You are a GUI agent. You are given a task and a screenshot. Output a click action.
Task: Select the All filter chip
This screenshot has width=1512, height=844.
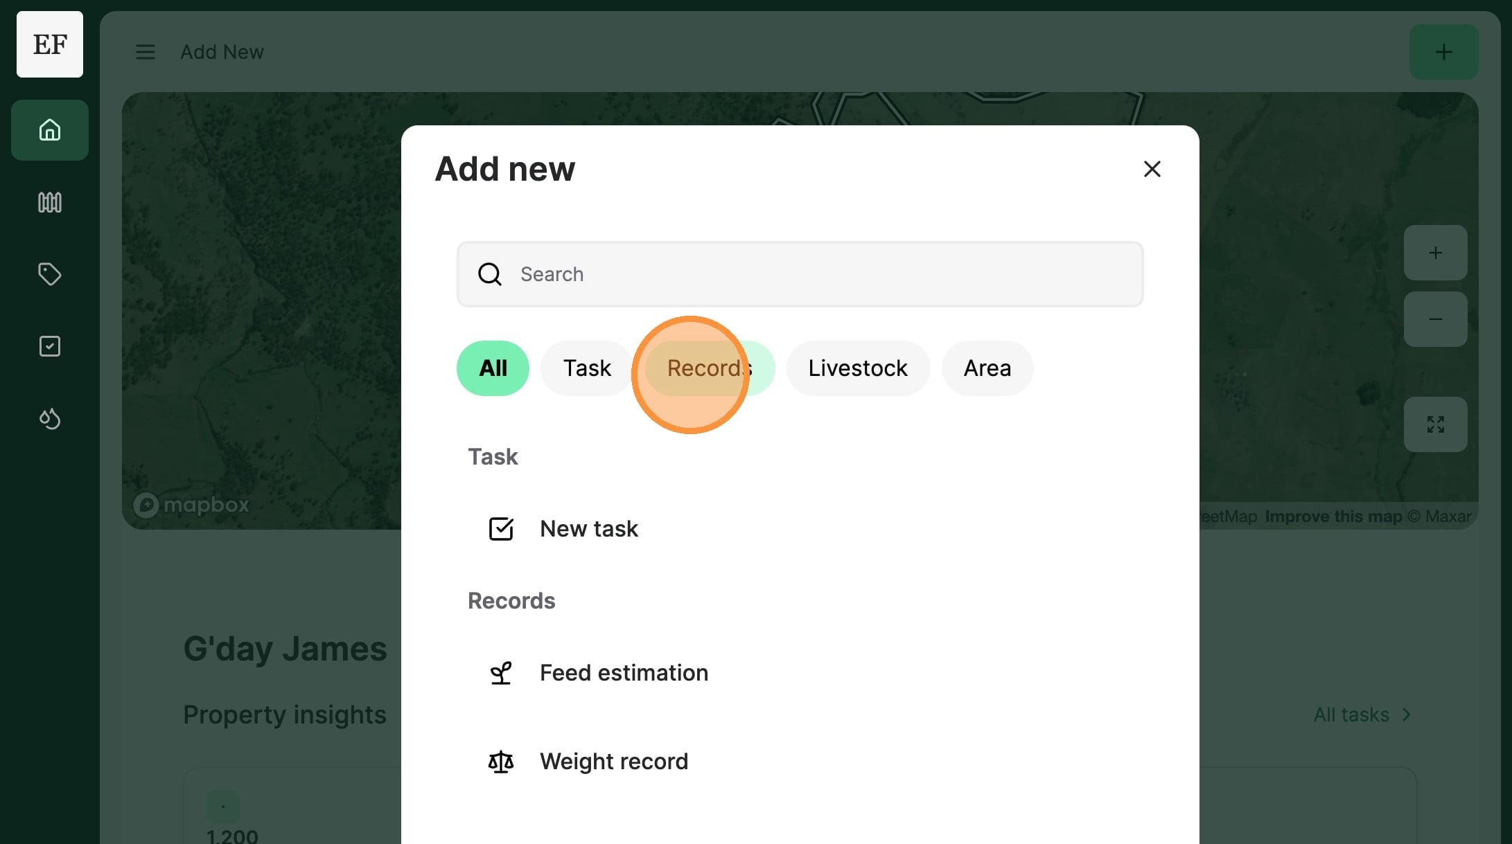493,368
